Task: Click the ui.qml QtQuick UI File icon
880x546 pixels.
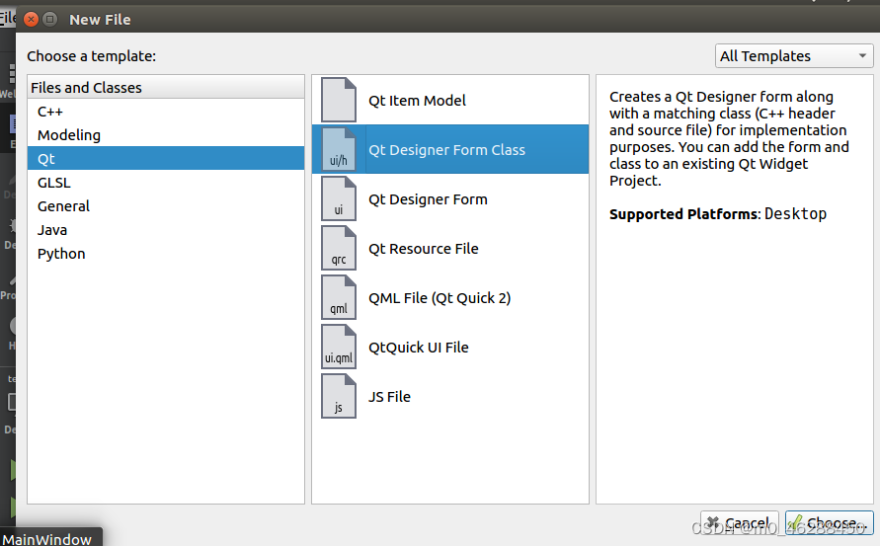Action: click(339, 347)
